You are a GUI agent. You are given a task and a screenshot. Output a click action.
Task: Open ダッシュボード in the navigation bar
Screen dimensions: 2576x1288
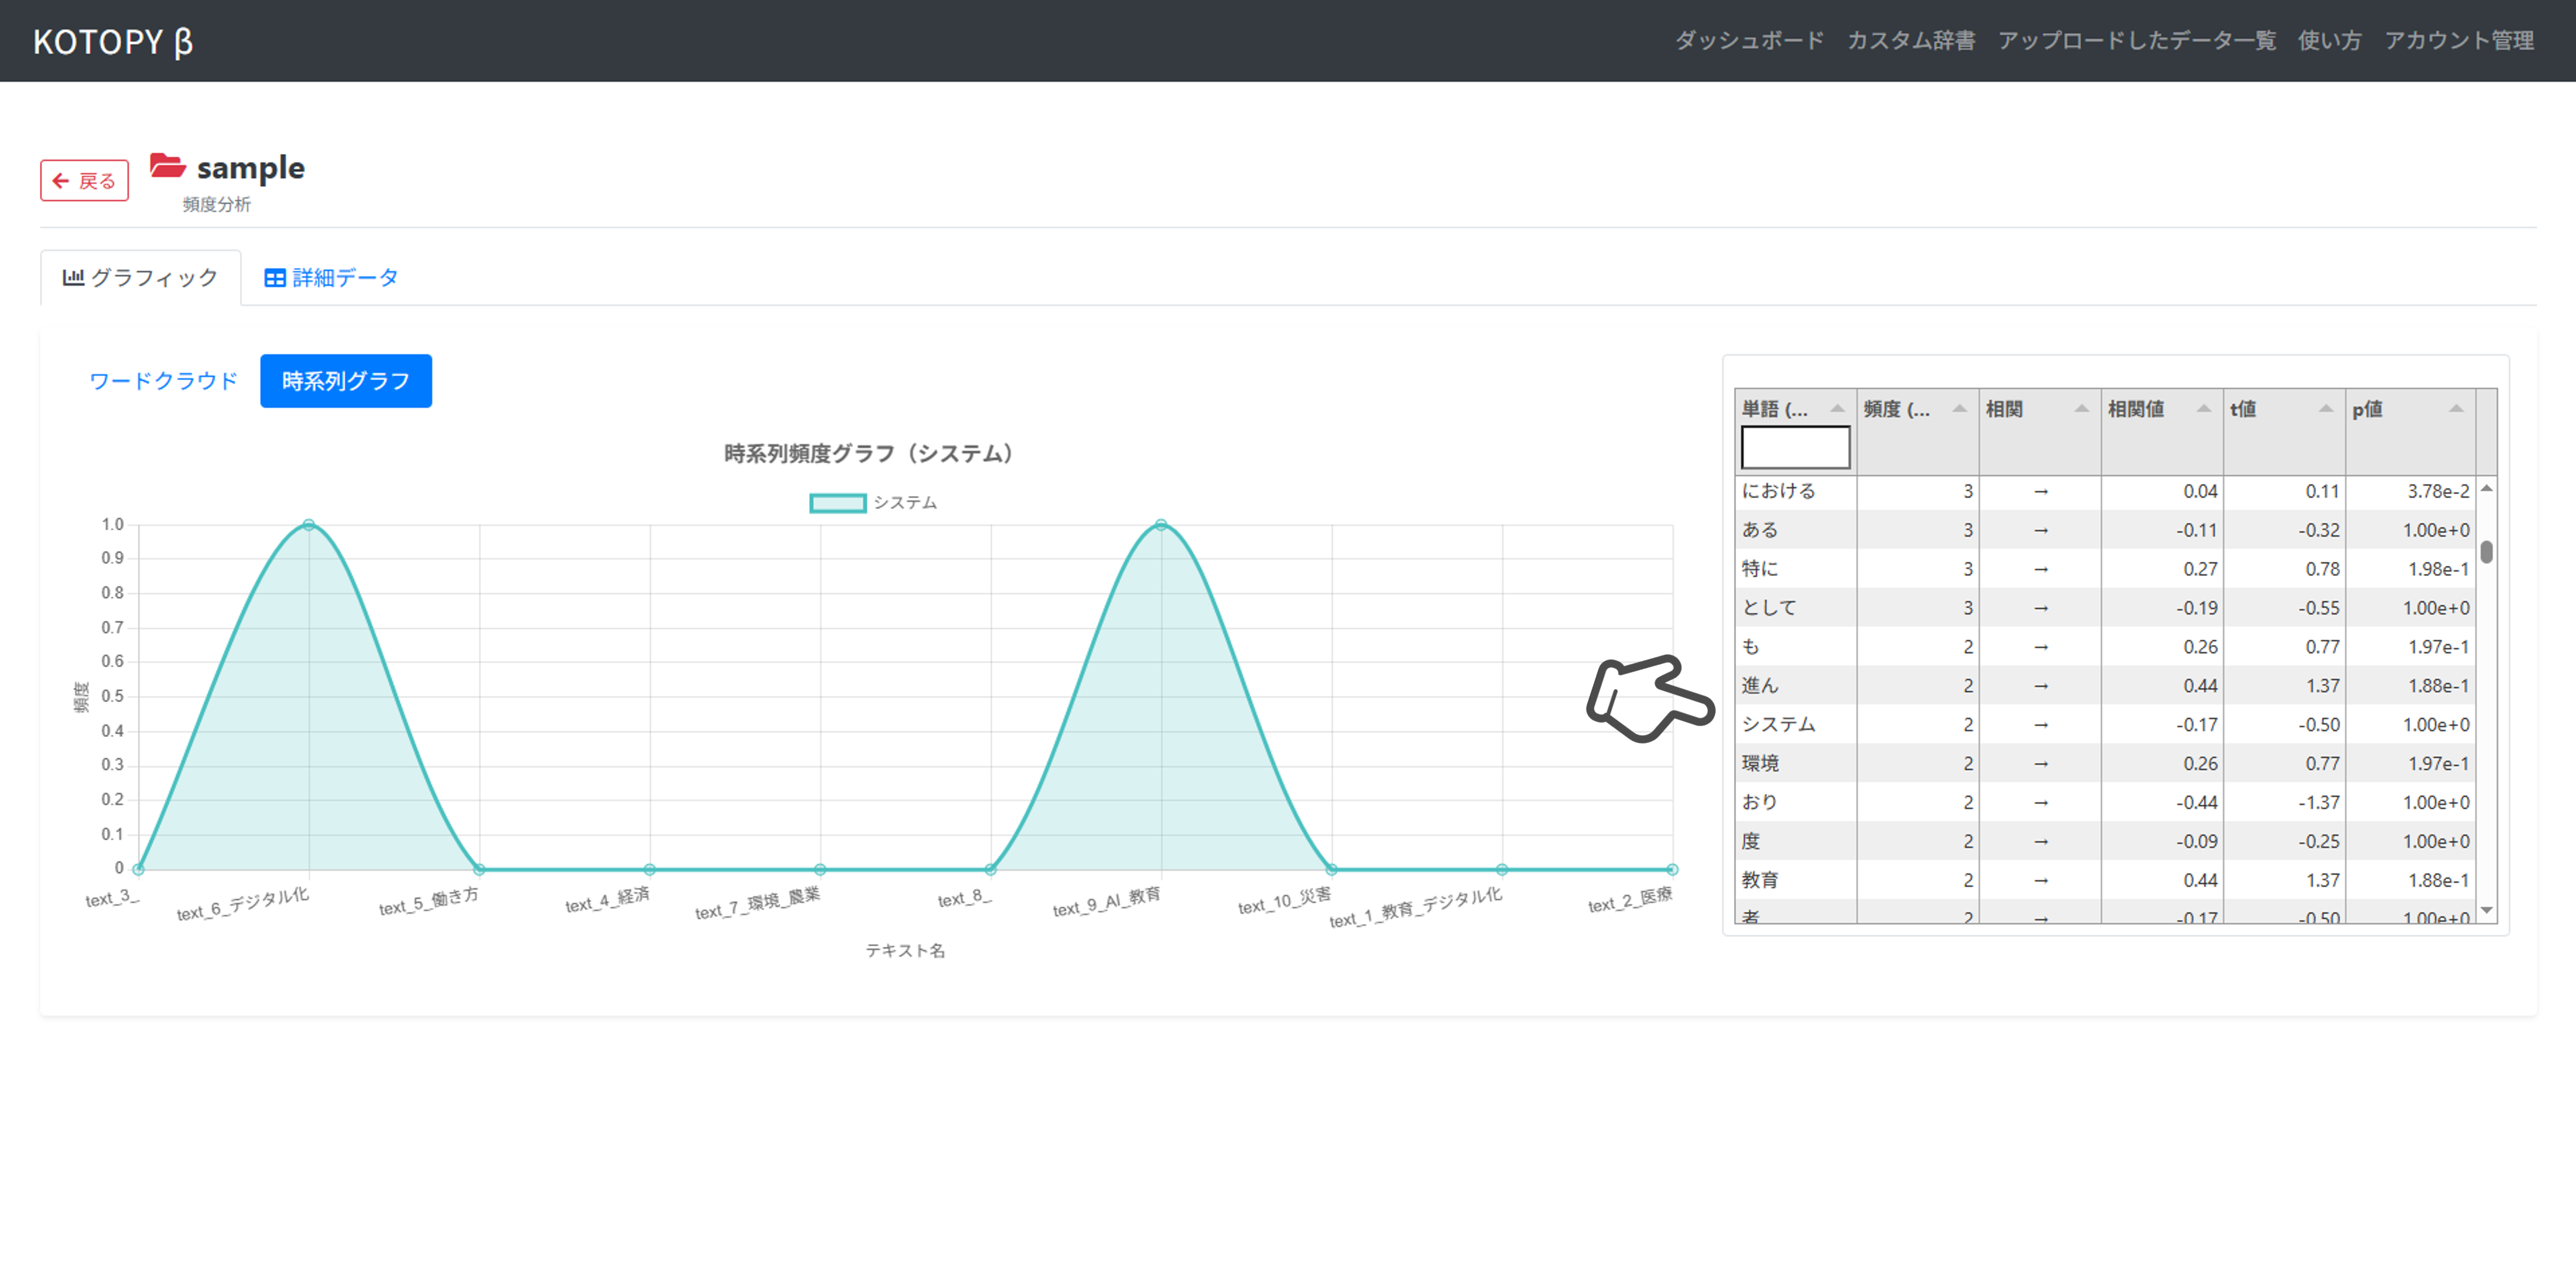point(1749,41)
